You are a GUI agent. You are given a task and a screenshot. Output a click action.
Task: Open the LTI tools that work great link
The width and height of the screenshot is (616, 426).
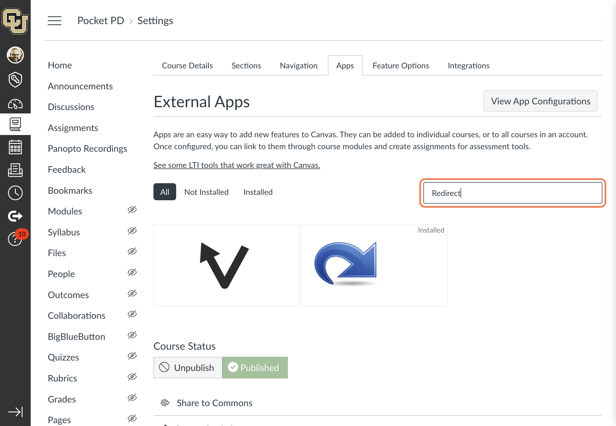coord(237,165)
